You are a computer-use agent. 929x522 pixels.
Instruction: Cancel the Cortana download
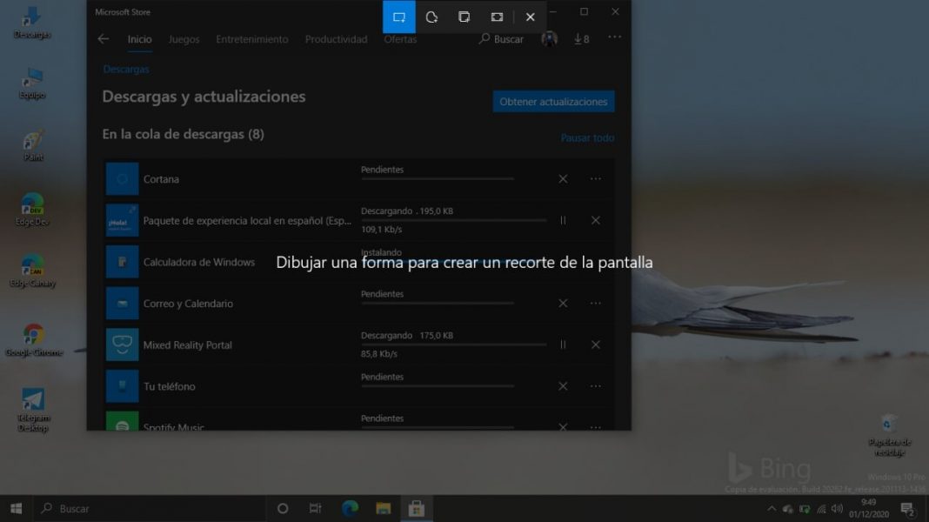[x=563, y=178]
